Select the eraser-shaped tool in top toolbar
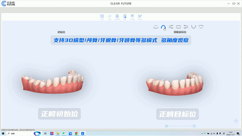Image resolution: width=242 pixels, height=136 pixels. (x=110, y=16)
